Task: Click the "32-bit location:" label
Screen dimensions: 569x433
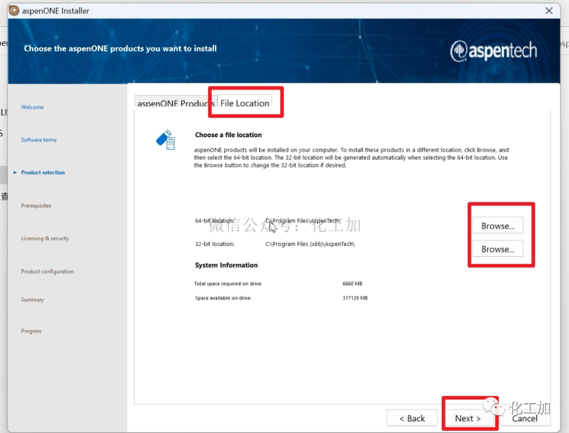Action: (214, 244)
